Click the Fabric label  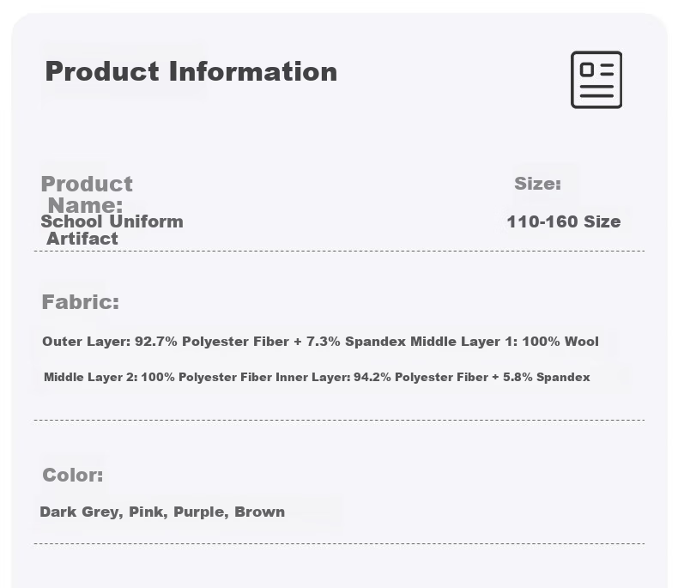(x=81, y=302)
